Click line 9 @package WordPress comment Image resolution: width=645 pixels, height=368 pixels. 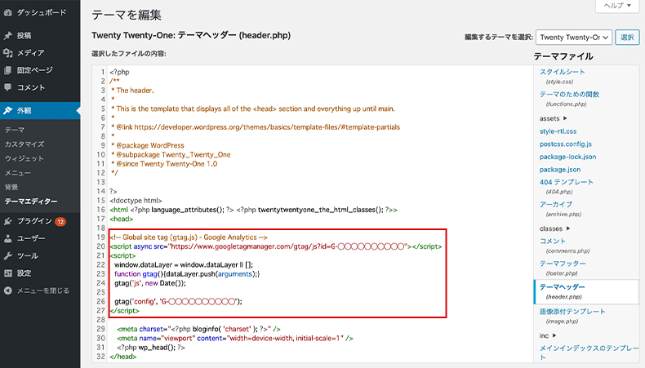(148, 145)
